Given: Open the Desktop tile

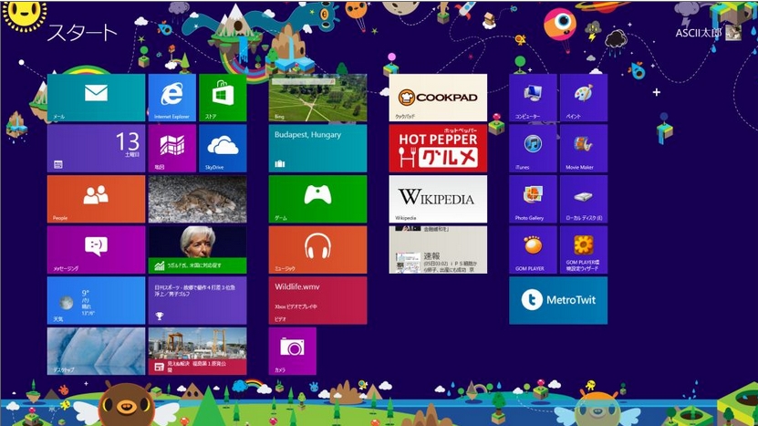Looking at the screenshot, I should 96,351.
